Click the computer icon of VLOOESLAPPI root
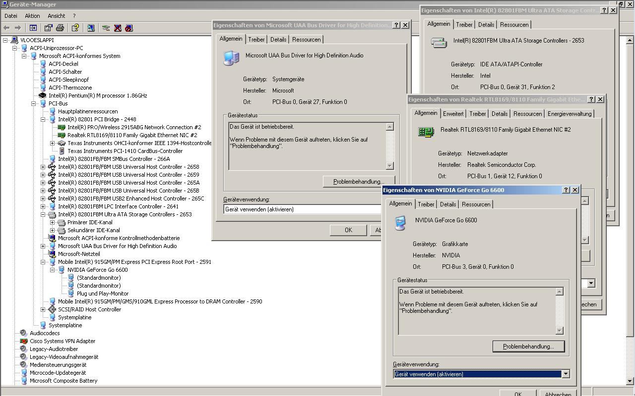The width and height of the screenshot is (635, 396). point(14,40)
